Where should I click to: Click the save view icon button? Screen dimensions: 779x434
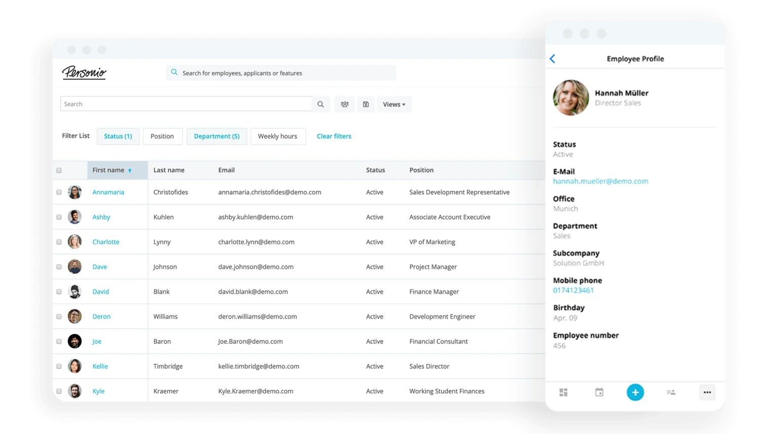pyautogui.click(x=366, y=104)
